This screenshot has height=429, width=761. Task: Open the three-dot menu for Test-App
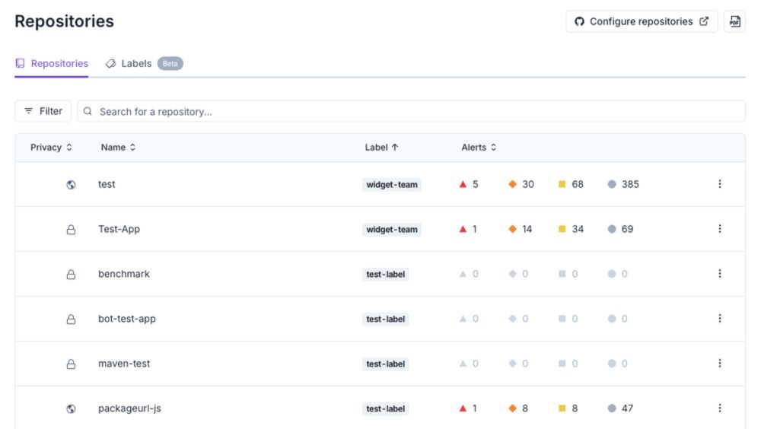(x=719, y=229)
